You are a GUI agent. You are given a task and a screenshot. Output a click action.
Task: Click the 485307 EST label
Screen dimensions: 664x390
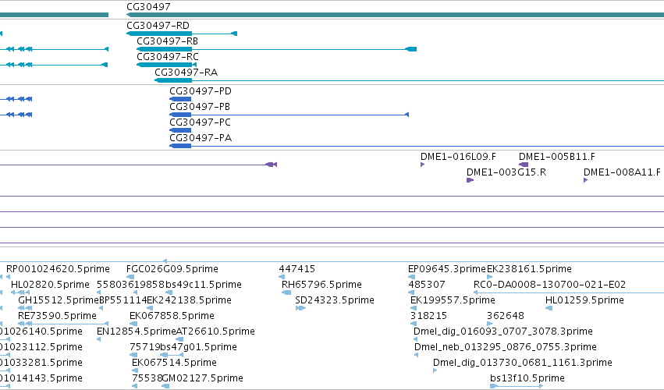coord(427,285)
